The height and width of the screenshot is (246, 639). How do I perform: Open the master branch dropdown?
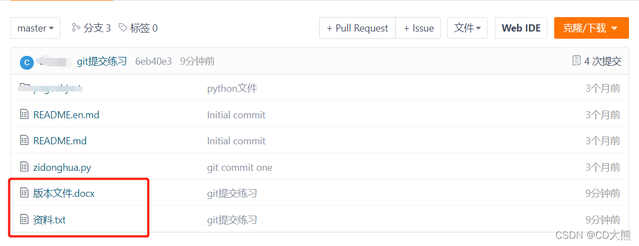[35, 28]
